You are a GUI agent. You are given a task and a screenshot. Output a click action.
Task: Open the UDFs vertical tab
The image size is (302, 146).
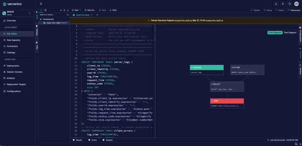37,46
